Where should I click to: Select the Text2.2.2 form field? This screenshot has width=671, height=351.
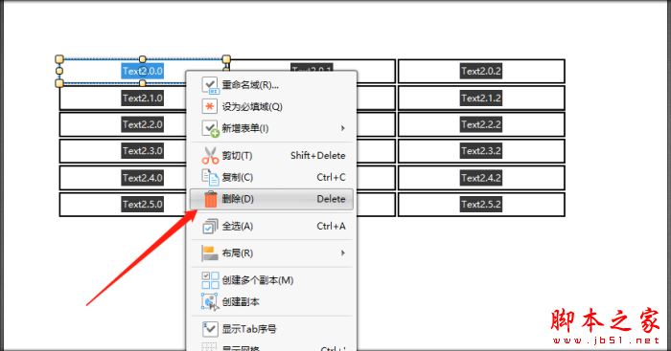point(481,124)
